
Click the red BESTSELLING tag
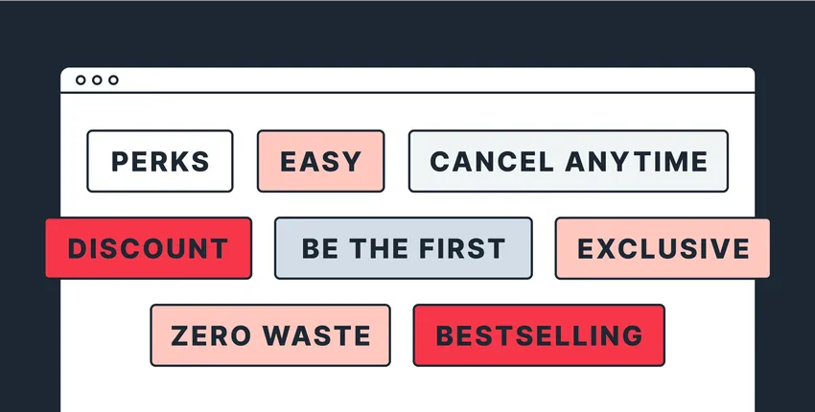tap(539, 335)
